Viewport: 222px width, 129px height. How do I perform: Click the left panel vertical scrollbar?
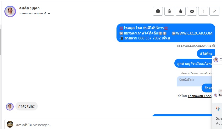pyautogui.click(x=1, y=42)
